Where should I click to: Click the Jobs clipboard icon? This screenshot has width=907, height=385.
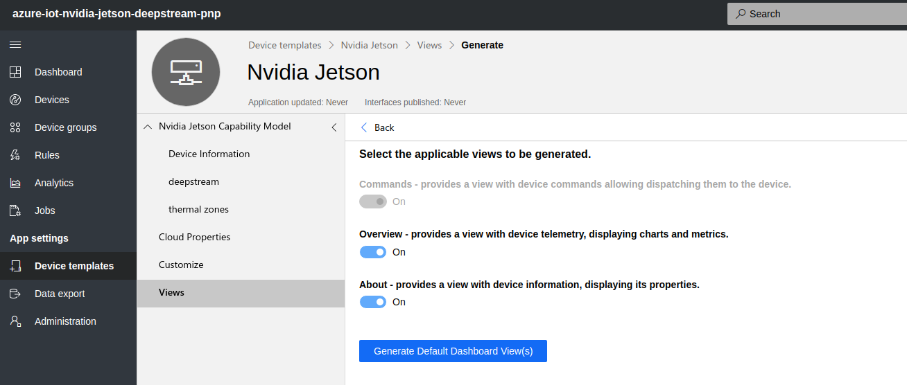(x=15, y=211)
